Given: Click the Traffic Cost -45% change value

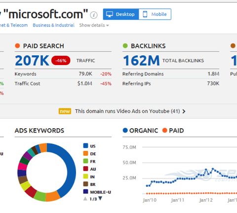Looking at the screenshot, I should pos(106,84).
